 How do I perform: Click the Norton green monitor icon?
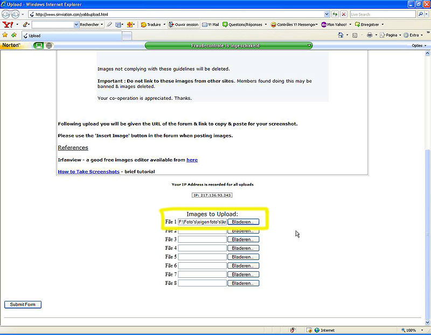pos(38,46)
